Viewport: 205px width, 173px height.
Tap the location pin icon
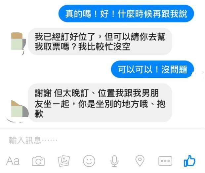click(140, 161)
